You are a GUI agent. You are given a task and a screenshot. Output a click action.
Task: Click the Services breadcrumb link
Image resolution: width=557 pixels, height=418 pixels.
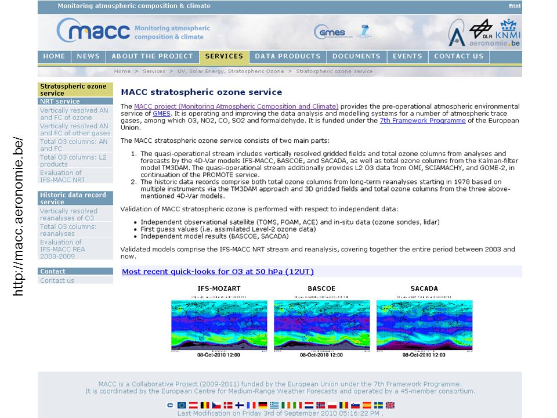tap(154, 71)
